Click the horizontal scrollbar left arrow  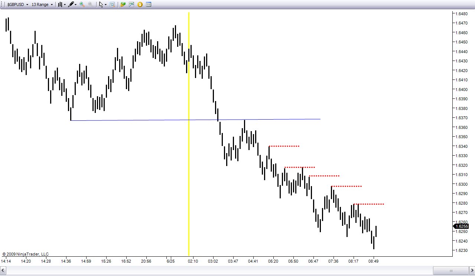click(3, 270)
